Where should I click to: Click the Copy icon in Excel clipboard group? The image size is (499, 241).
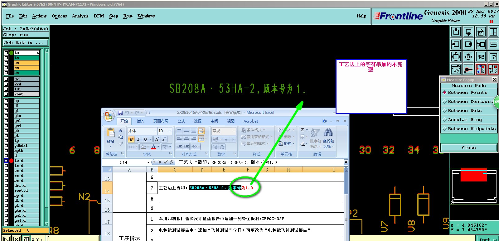121,137
